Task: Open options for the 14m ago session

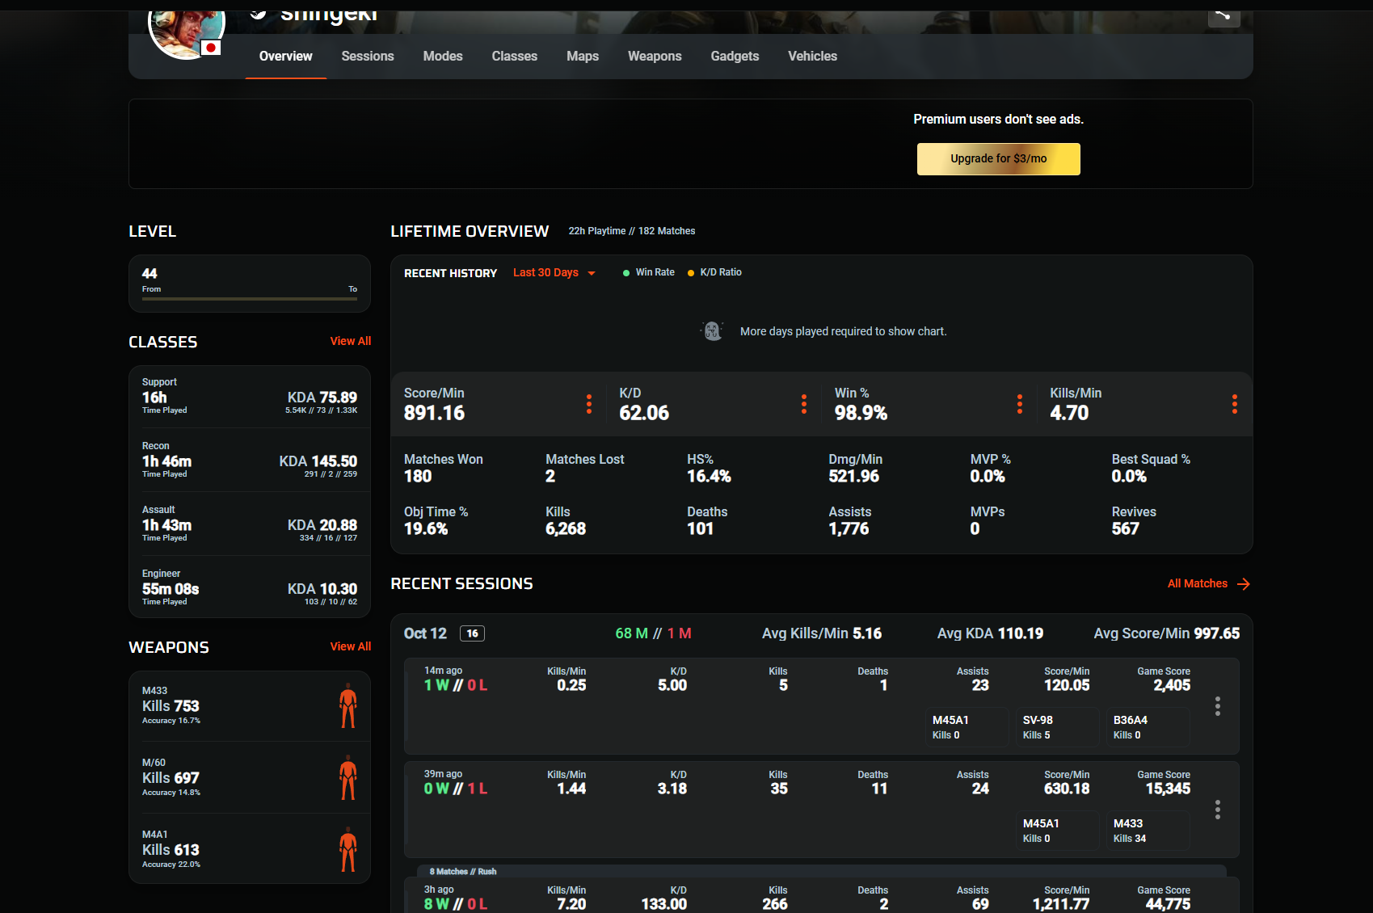Action: click(1217, 706)
